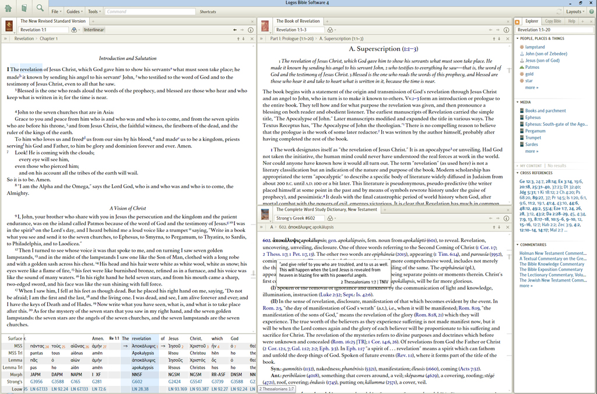
Task: Open the lampstand entry
Action: pyautogui.click(x=535, y=47)
